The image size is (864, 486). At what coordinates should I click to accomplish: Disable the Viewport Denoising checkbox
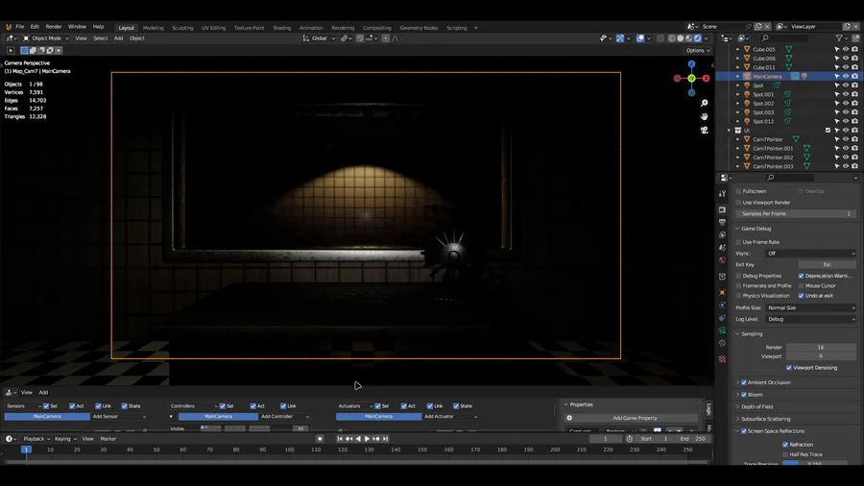789,367
